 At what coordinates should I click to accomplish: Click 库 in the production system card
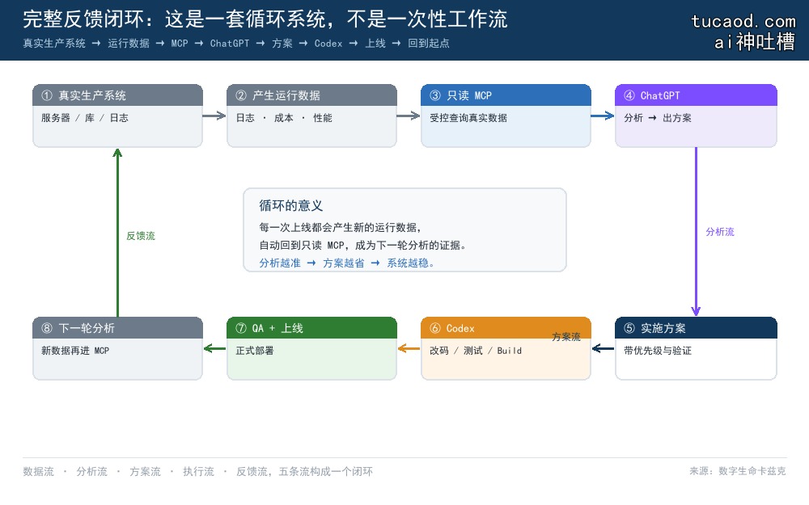coord(90,118)
